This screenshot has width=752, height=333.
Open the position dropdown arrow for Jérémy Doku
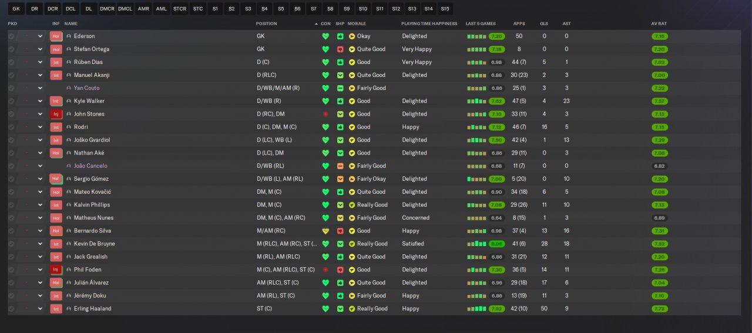point(40,296)
